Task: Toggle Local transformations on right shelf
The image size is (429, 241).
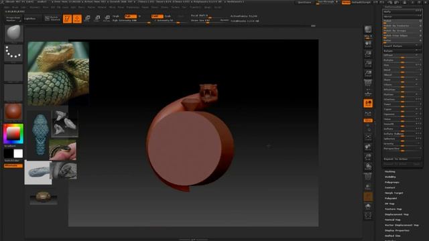Action: [368, 103]
